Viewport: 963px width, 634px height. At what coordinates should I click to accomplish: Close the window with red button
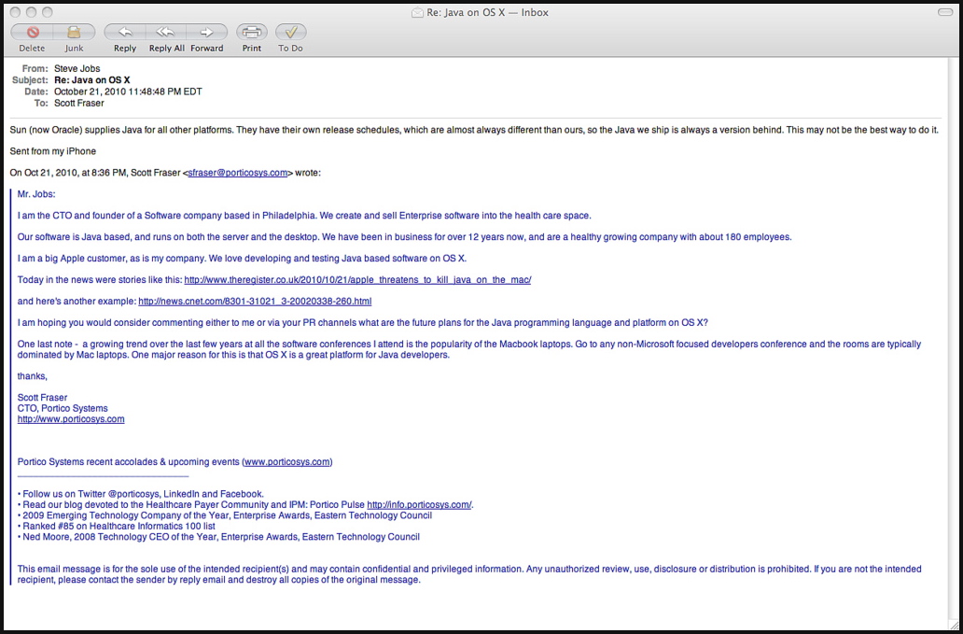pos(17,12)
